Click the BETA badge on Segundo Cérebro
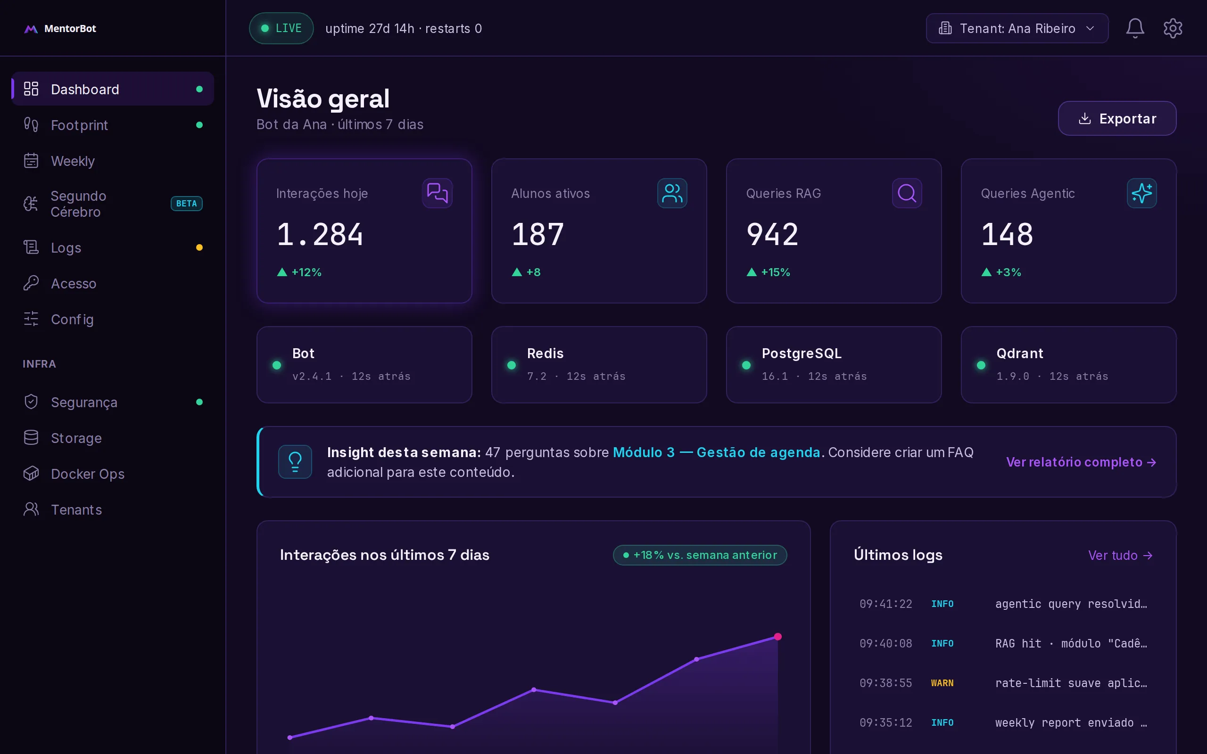 pos(187,204)
